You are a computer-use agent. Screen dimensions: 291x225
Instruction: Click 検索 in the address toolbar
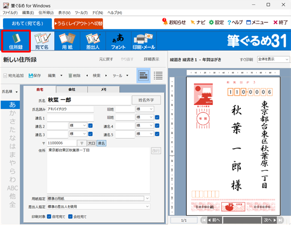click(x=97, y=76)
